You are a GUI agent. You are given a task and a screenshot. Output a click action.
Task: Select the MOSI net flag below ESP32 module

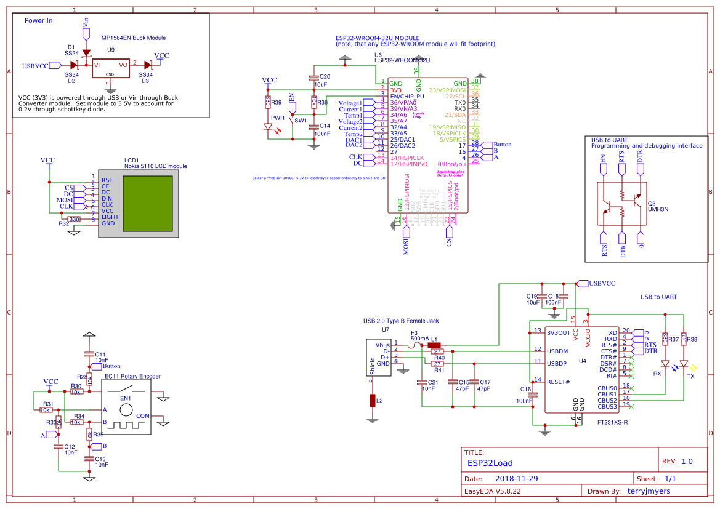[406, 232]
